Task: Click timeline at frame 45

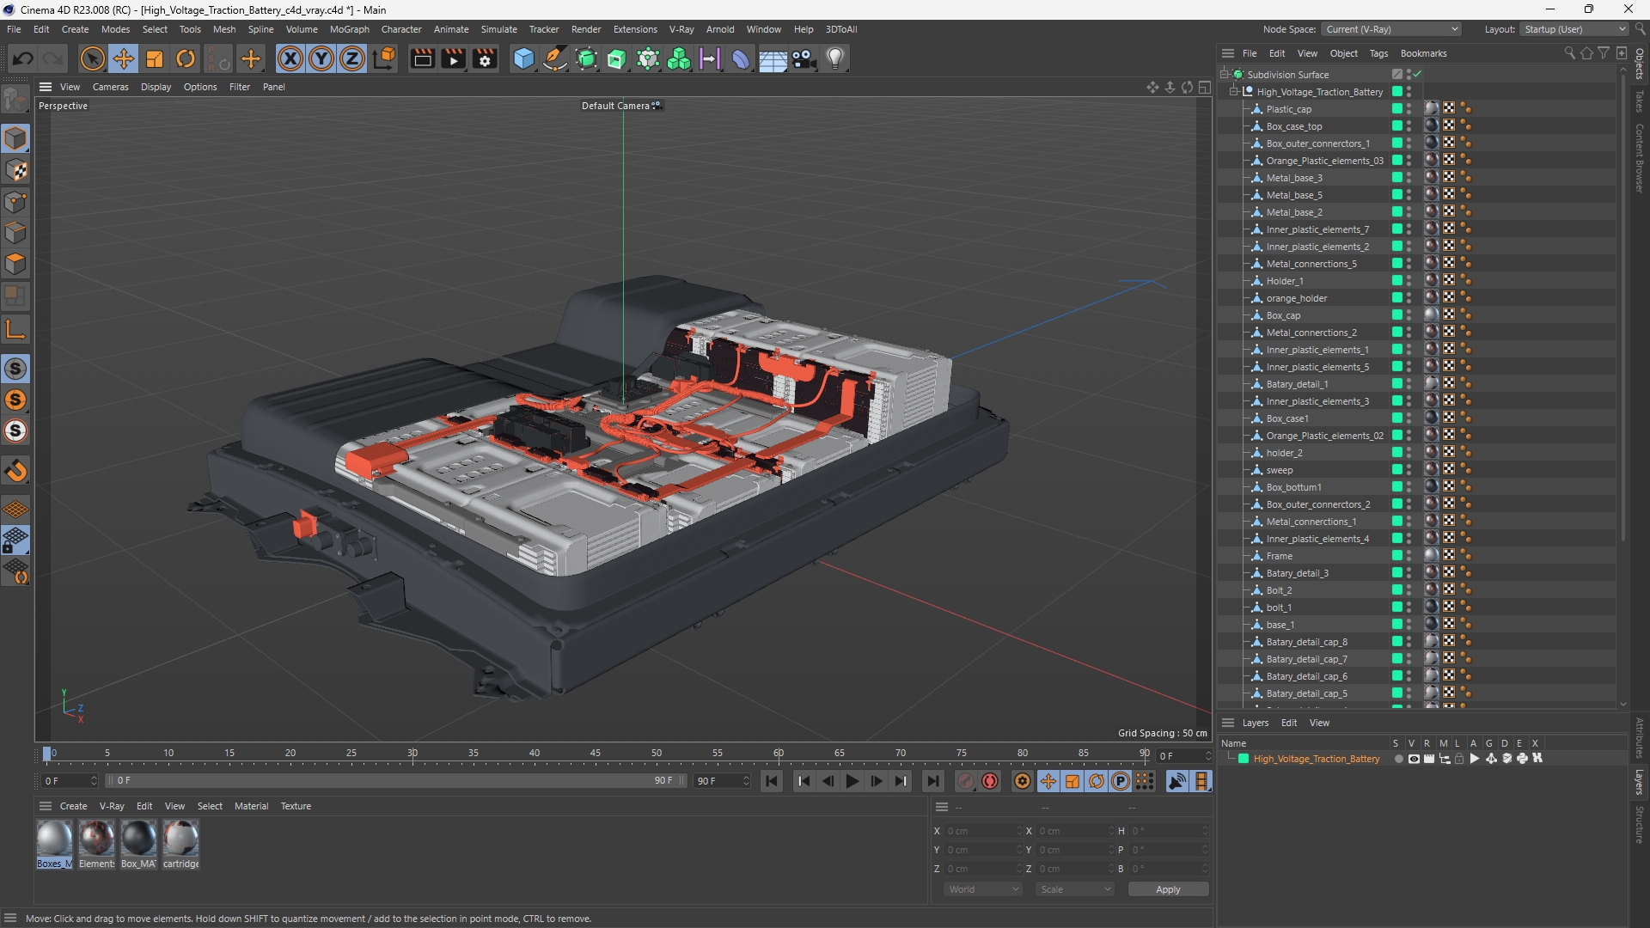Action: pyautogui.click(x=596, y=754)
